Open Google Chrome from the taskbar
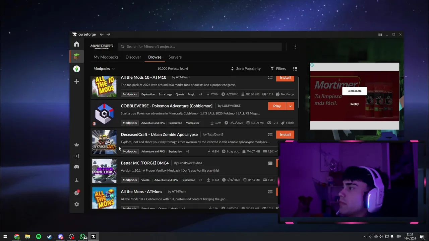The height and width of the screenshot is (241, 429). click(x=16, y=237)
